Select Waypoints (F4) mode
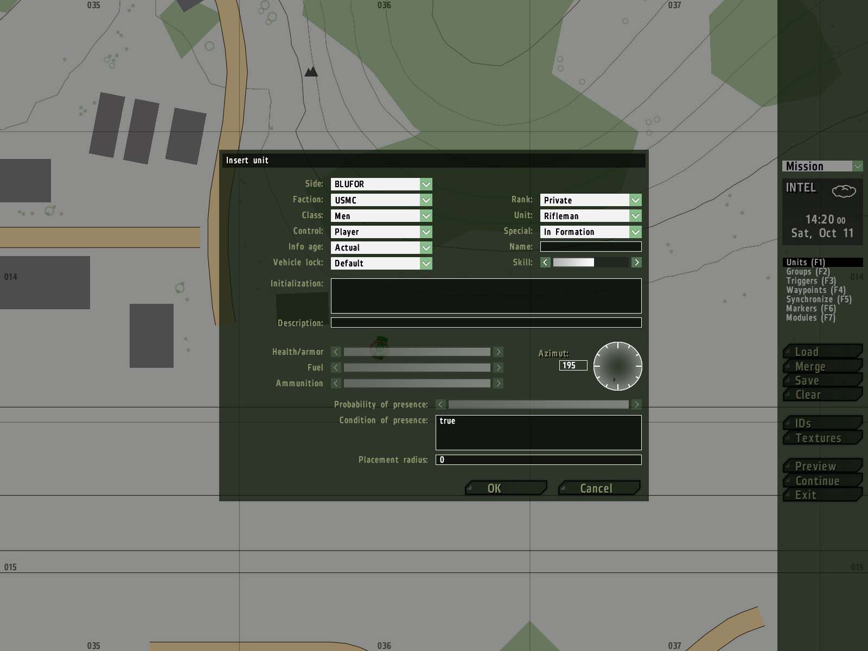 [x=816, y=290]
